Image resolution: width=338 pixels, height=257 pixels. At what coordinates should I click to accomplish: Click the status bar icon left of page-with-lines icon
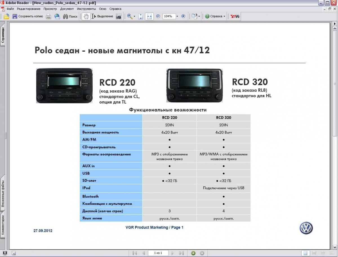click(x=5, y=253)
